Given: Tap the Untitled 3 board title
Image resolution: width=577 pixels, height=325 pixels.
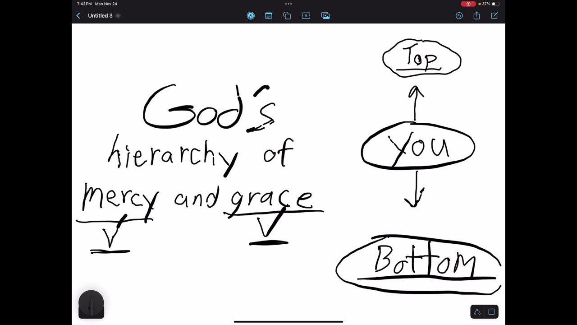Looking at the screenshot, I should (x=100, y=16).
